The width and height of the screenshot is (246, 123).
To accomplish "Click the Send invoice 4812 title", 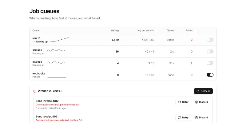I will (x=47, y=101).
